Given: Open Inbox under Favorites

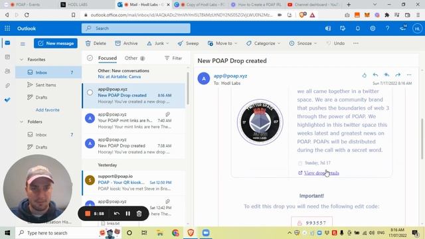Looking at the screenshot, I should tap(48, 72).
